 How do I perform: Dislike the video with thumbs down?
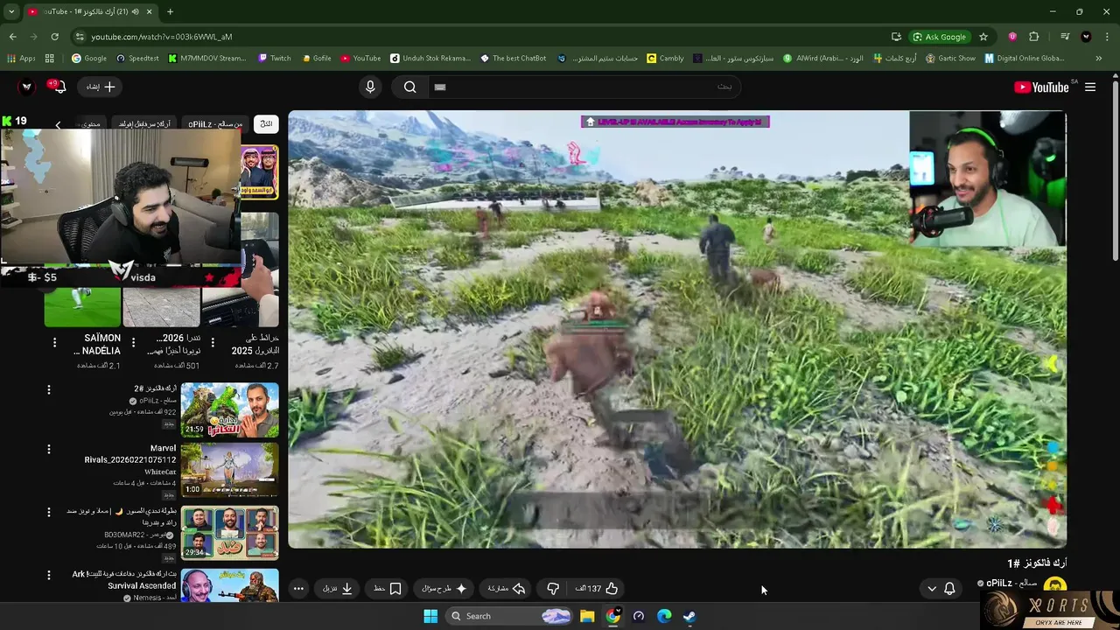(553, 589)
